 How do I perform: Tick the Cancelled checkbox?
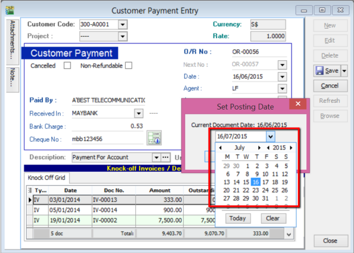point(67,66)
